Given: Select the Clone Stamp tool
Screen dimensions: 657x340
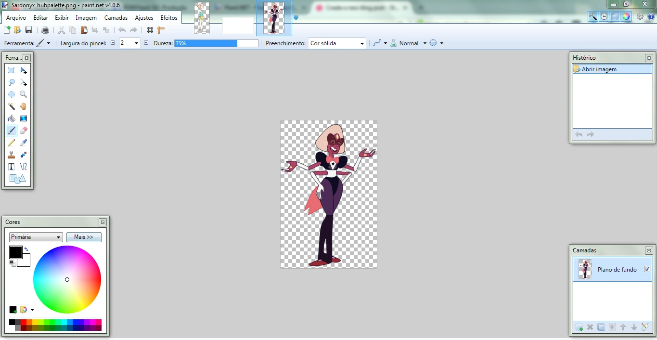Looking at the screenshot, I should coord(12,155).
